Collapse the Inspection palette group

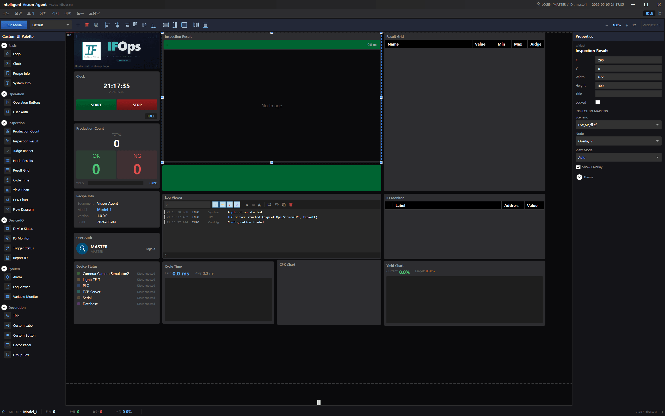tap(4, 123)
